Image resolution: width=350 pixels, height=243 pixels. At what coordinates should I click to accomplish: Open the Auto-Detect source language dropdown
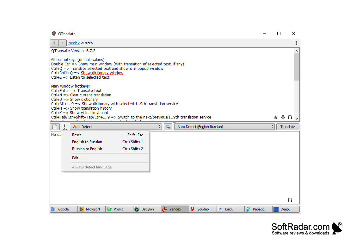coord(116,127)
